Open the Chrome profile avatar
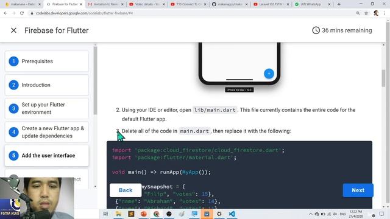Image resolution: width=390 pixels, height=219 pixels. point(376,13)
